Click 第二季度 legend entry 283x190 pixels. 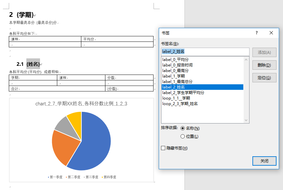[73, 177]
